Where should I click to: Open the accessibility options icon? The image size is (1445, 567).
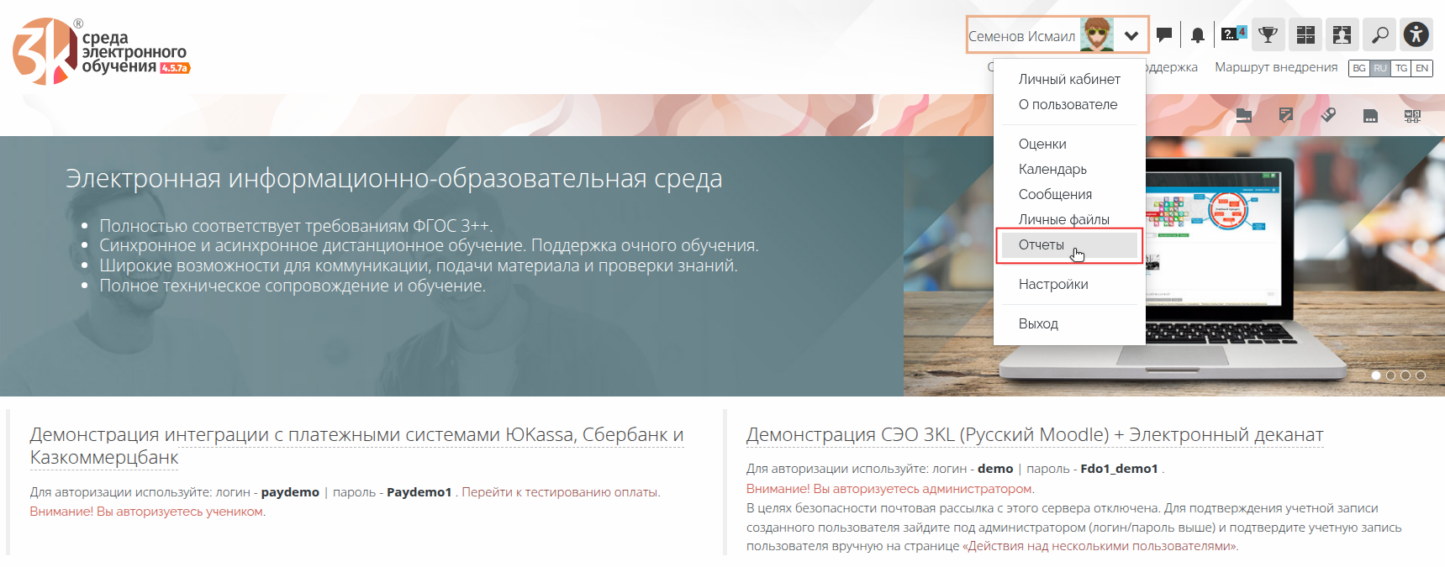[x=1416, y=35]
